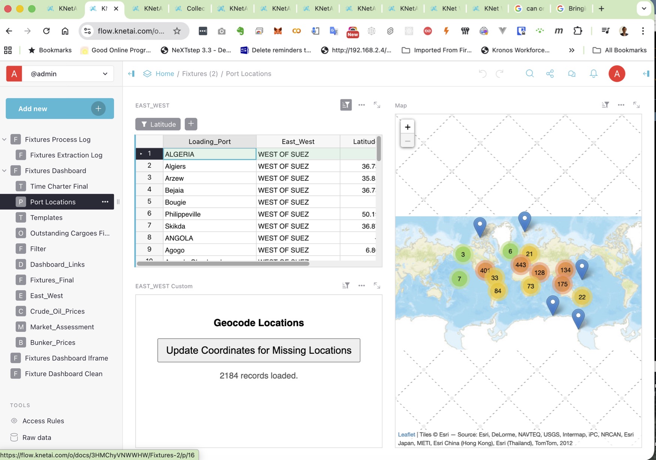The height and width of the screenshot is (460, 656).
Task: Open sort and filter icon for EAST_WEST table
Action: click(345, 105)
